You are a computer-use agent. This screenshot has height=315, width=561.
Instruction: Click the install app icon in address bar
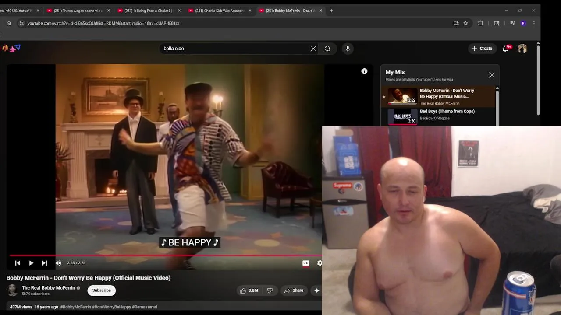point(456,23)
